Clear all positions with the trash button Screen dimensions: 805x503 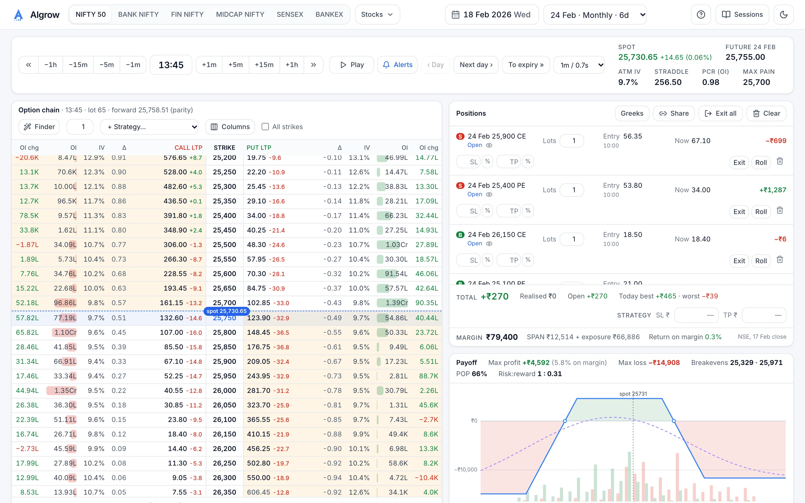coord(766,113)
